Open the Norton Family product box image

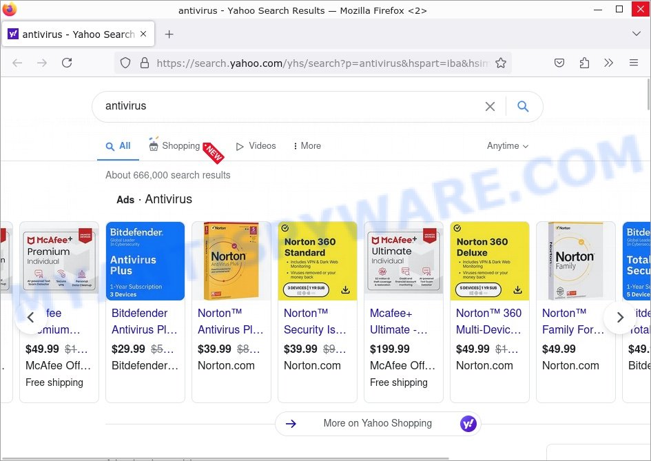coord(576,260)
